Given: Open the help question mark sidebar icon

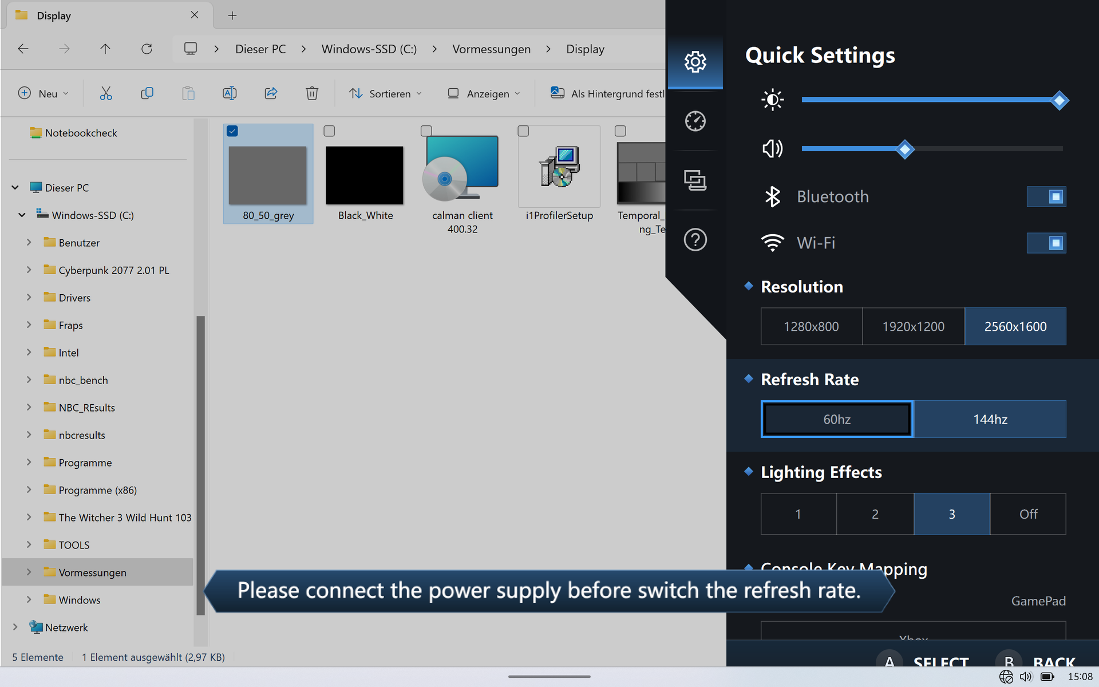Looking at the screenshot, I should click(x=695, y=239).
